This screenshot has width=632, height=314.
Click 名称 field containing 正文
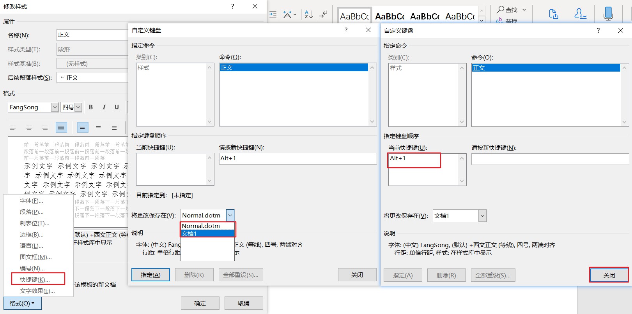click(x=92, y=35)
